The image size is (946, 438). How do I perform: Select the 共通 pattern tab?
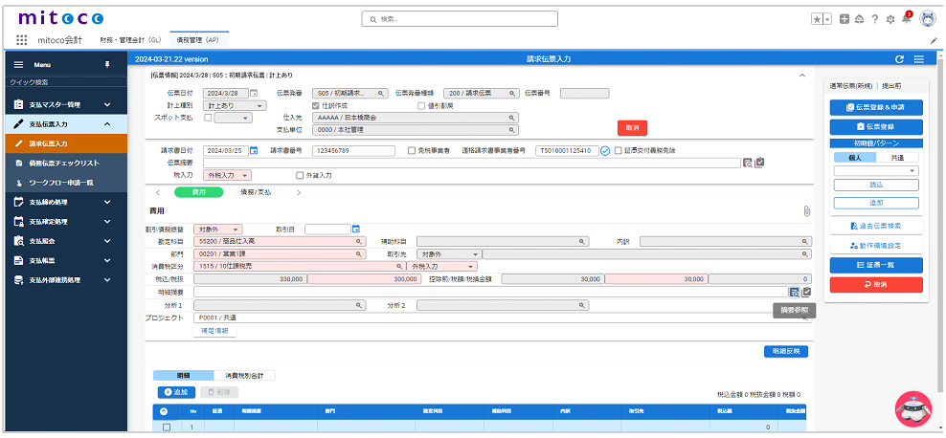click(x=898, y=157)
